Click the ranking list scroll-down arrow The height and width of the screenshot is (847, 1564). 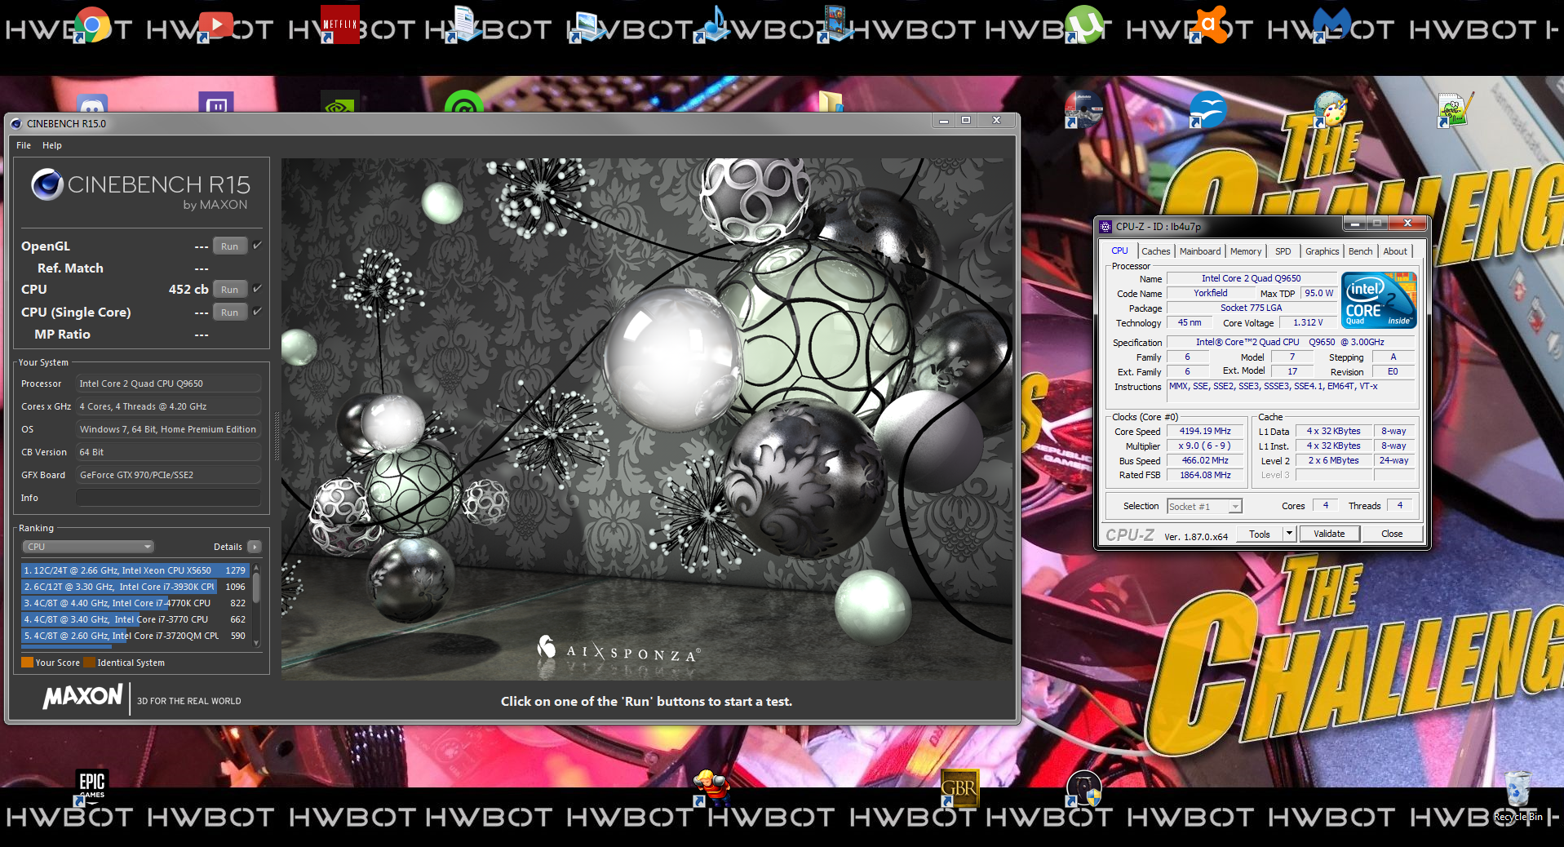tap(256, 643)
